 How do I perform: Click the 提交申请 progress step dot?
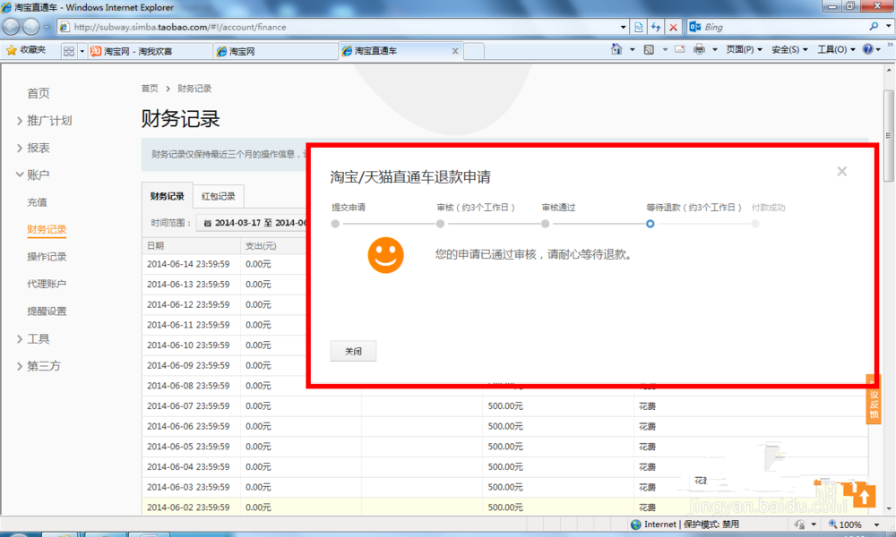tap(335, 224)
